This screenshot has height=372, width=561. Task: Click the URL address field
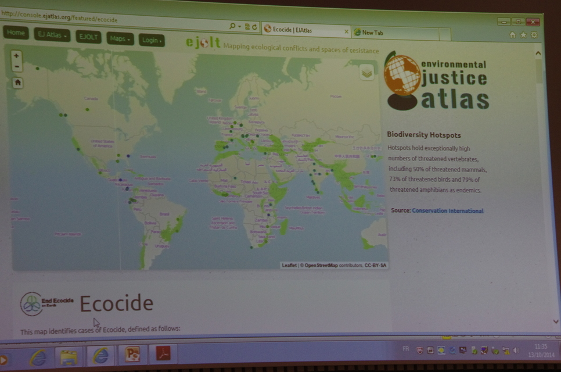pyautogui.click(x=114, y=19)
